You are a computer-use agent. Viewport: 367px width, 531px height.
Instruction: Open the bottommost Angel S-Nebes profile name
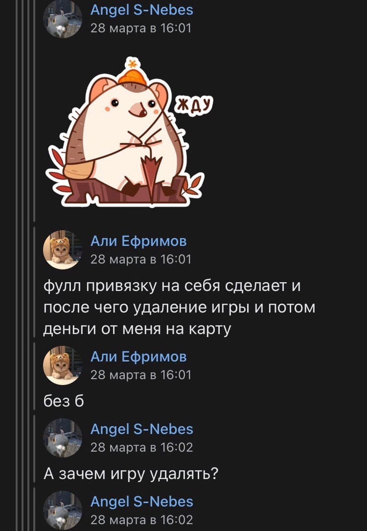coord(141,502)
